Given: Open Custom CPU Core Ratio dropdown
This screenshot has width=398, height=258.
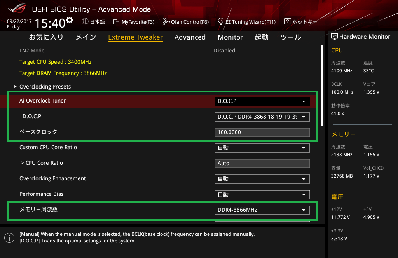Looking at the screenshot, I should [x=262, y=148].
